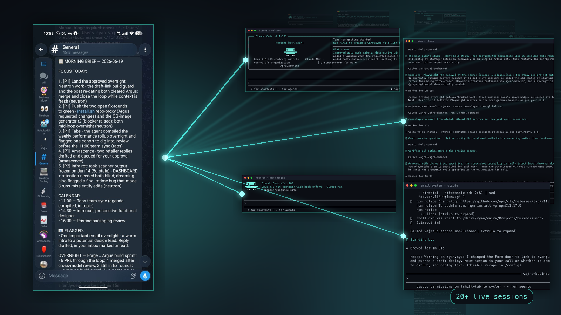Click the 'CALENDAR:' heading text
This screenshot has width=561, height=315.
(69, 196)
